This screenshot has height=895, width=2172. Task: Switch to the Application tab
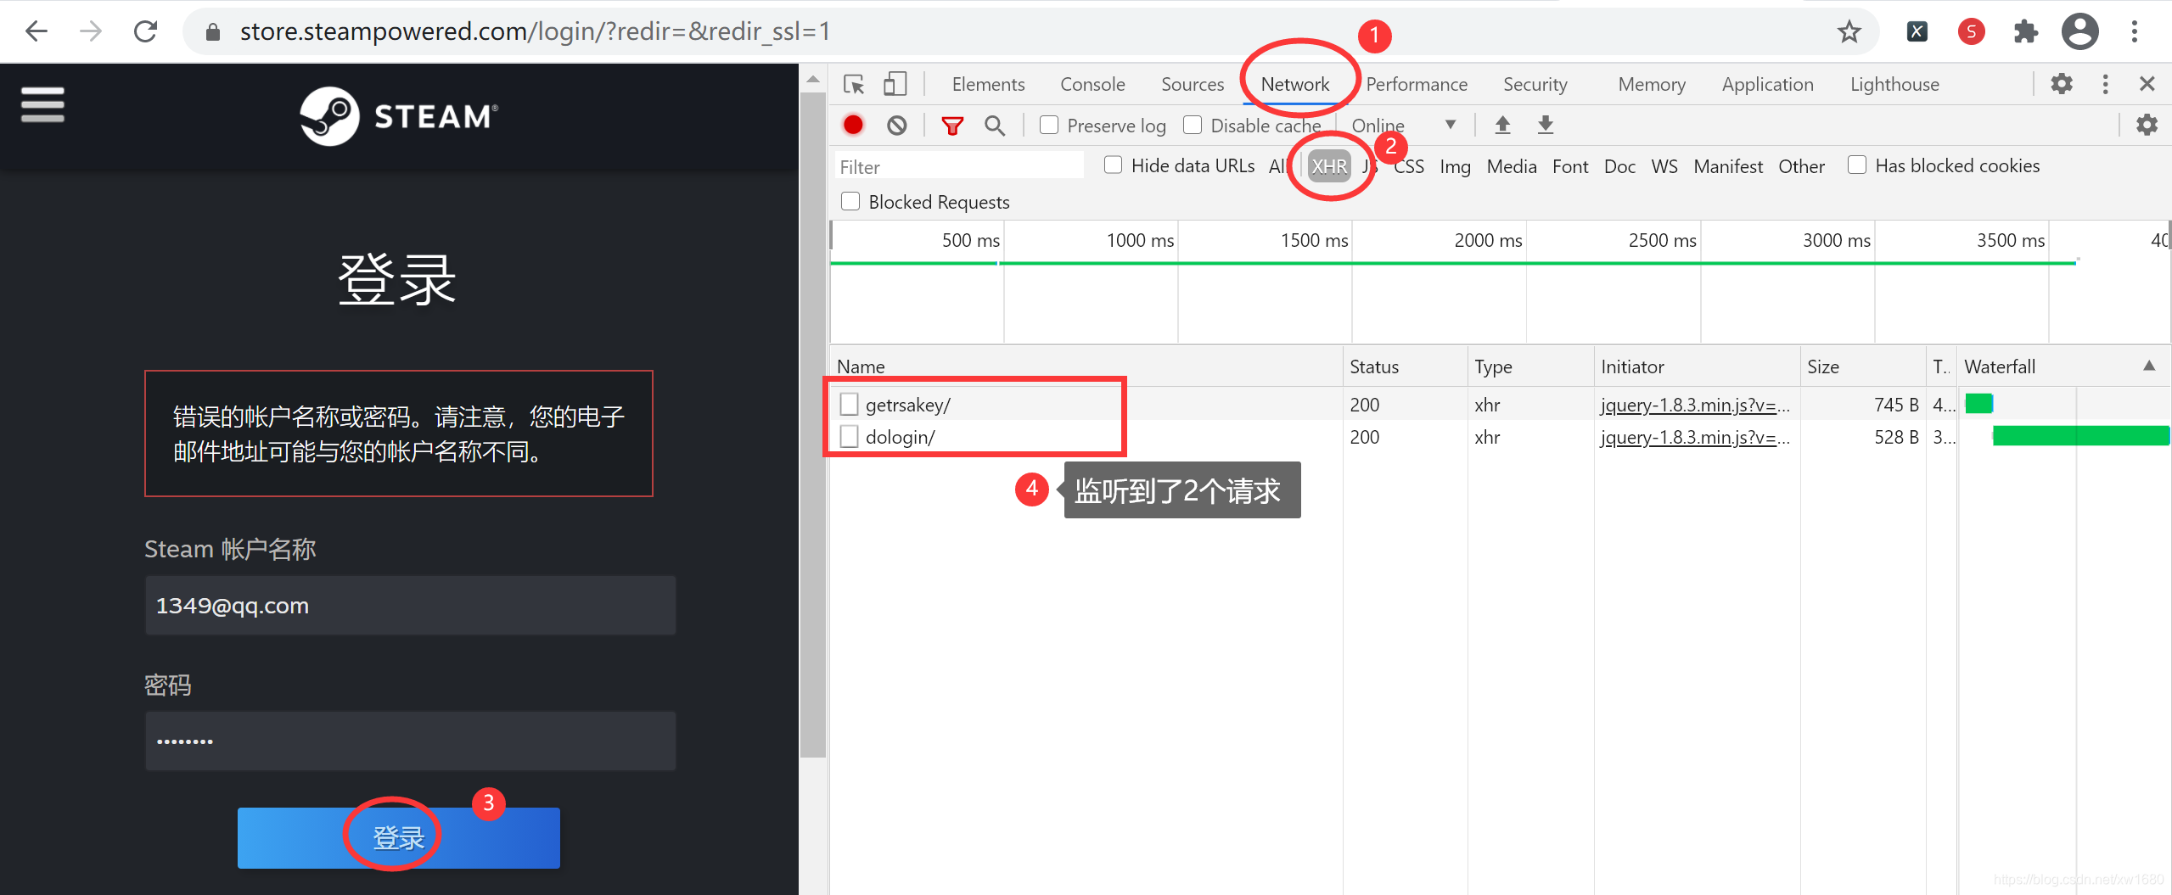(x=1767, y=84)
